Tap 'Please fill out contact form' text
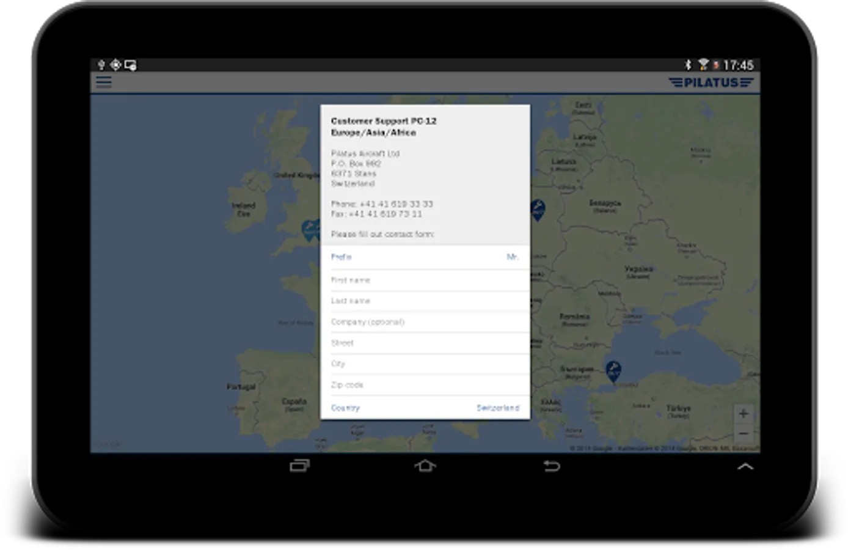 [382, 234]
